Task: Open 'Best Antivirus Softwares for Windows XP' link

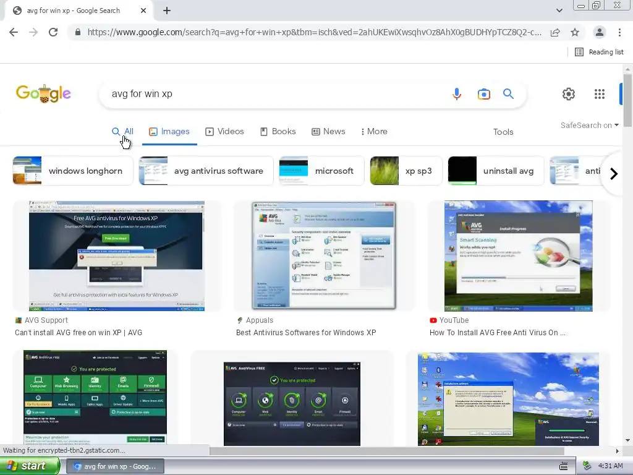Action: pos(306,333)
